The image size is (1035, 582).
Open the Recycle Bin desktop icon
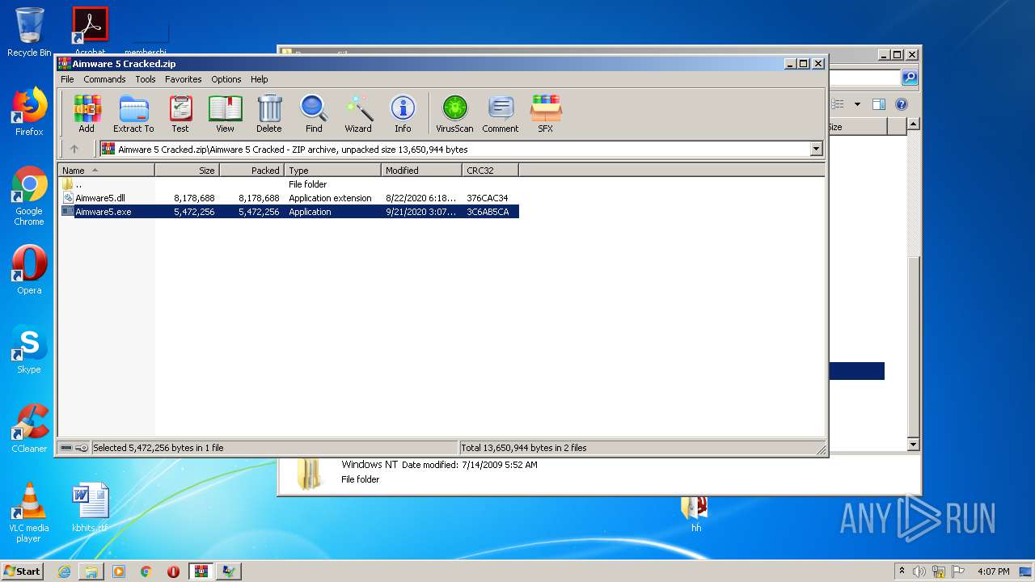[x=29, y=32]
